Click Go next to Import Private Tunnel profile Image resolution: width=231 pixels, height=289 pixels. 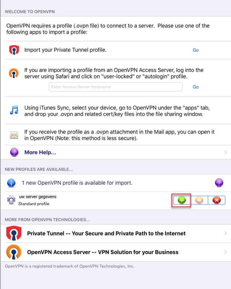(196, 50)
